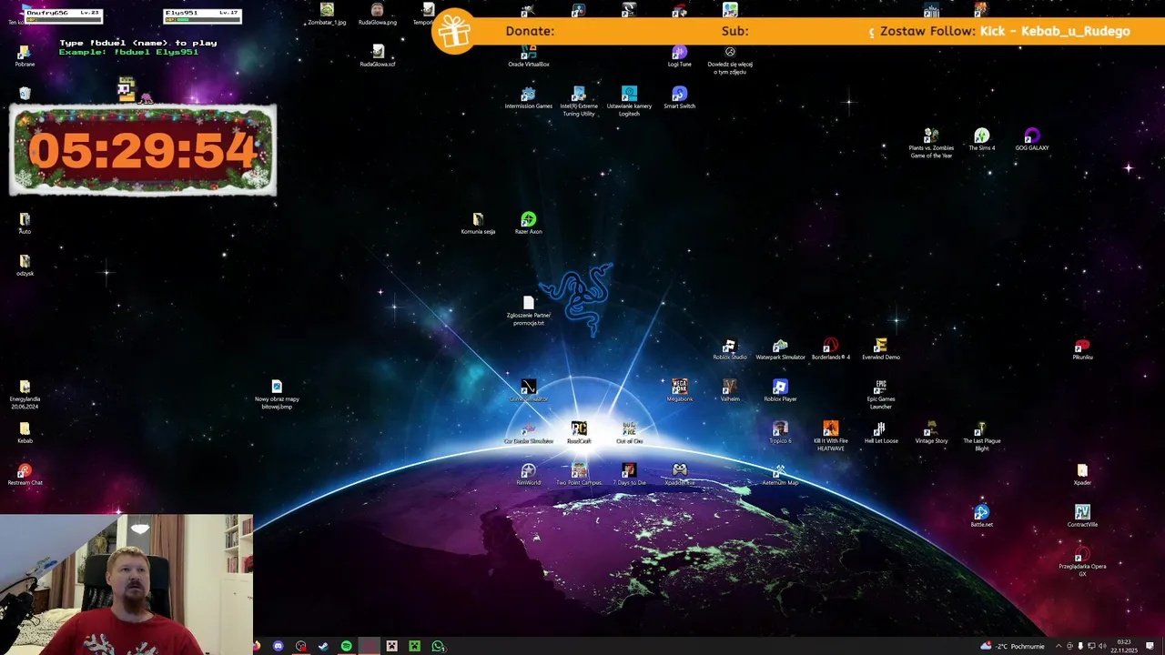
Task: Open The Sims 4 shortcut
Action: coord(981,140)
